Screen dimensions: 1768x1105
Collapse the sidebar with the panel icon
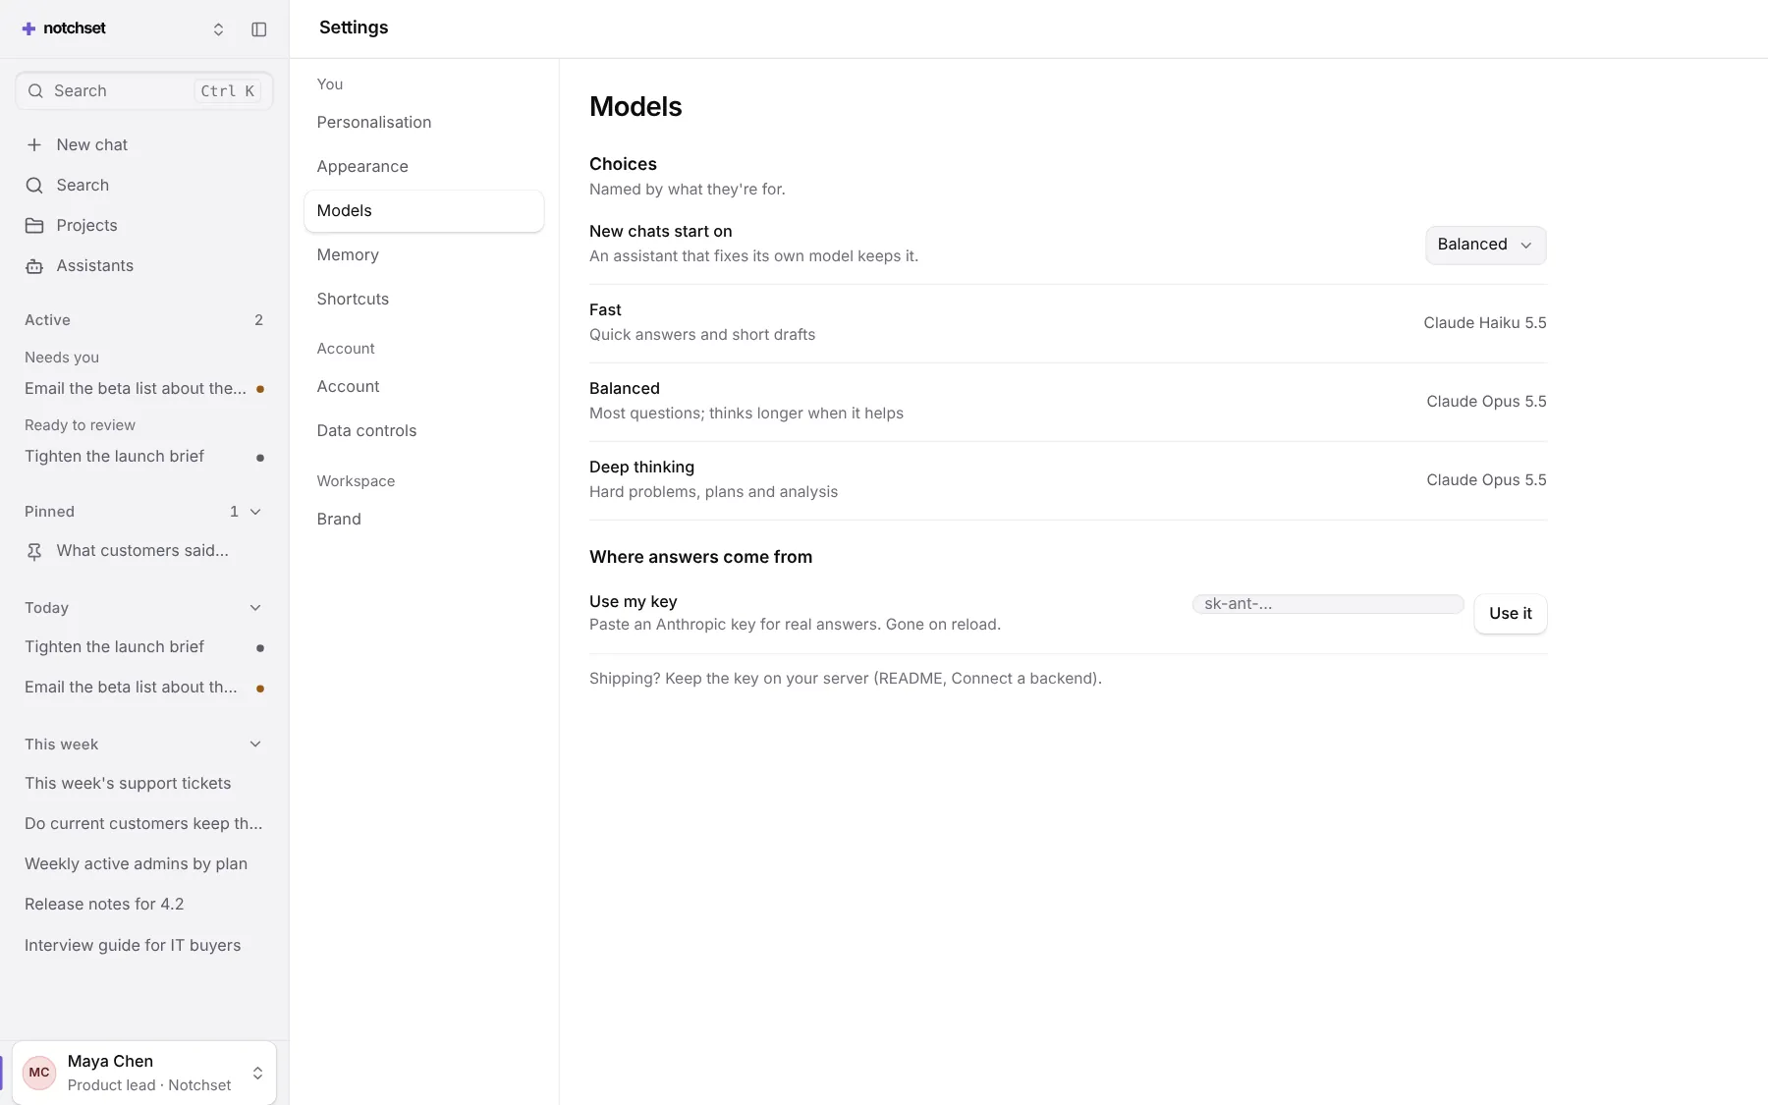pyautogui.click(x=259, y=29)
